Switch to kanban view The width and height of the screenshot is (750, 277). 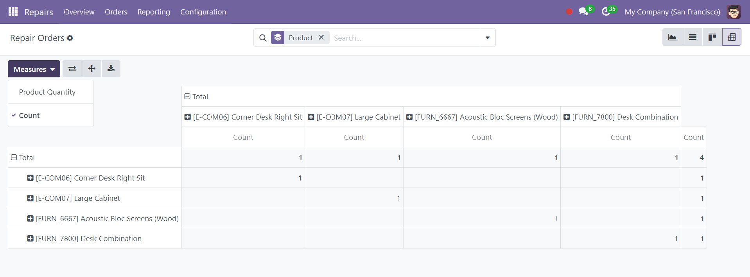click(x=712, y=37)
